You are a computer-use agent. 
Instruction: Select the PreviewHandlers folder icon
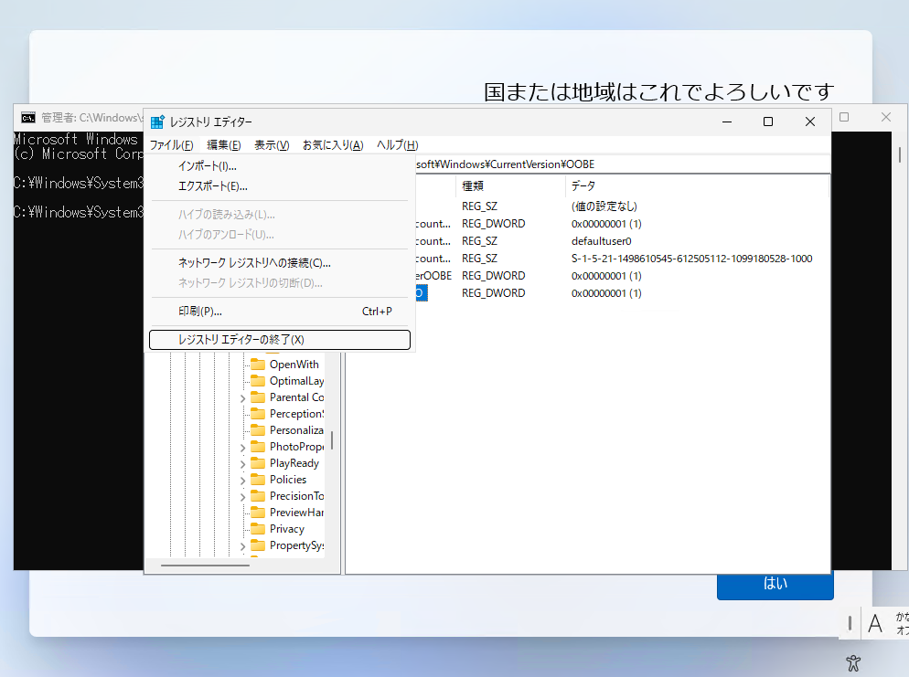click(x=258, y=513)
